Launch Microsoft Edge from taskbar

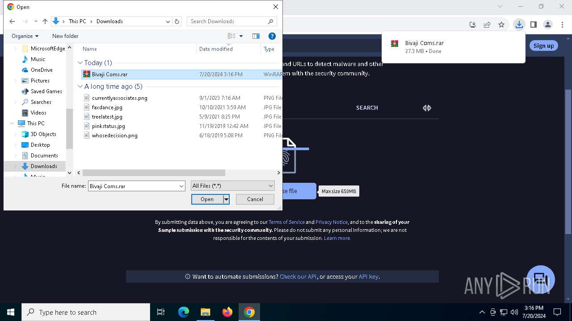184,312
